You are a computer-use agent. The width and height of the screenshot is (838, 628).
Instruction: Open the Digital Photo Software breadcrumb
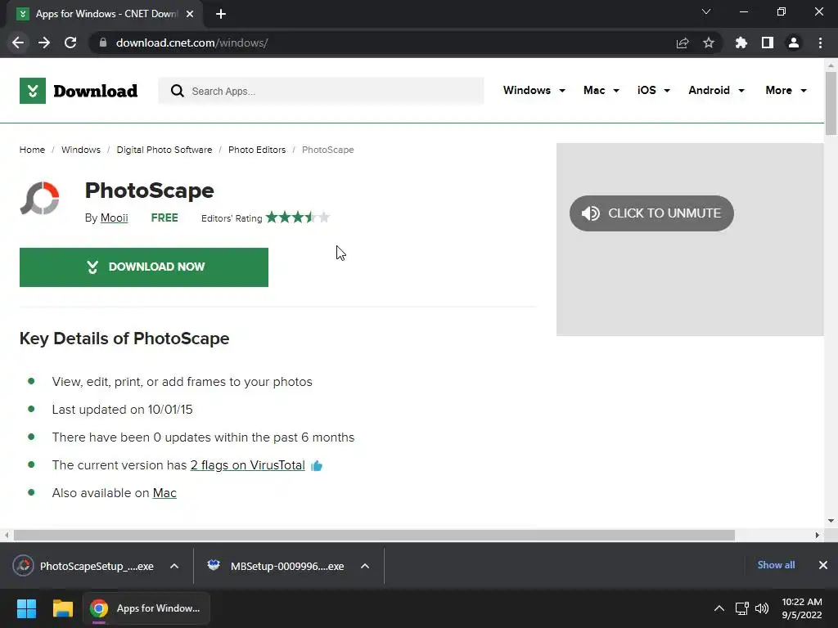164,150
